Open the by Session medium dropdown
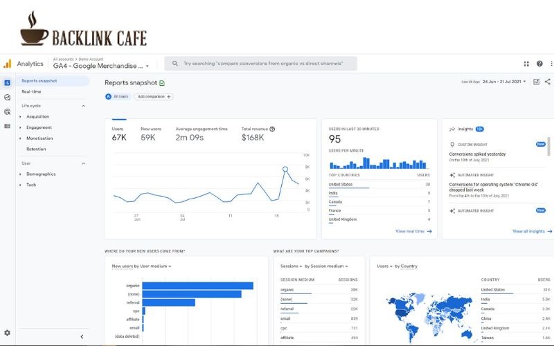Viewport: 554px width, 346px height. [x=326, y=266]
